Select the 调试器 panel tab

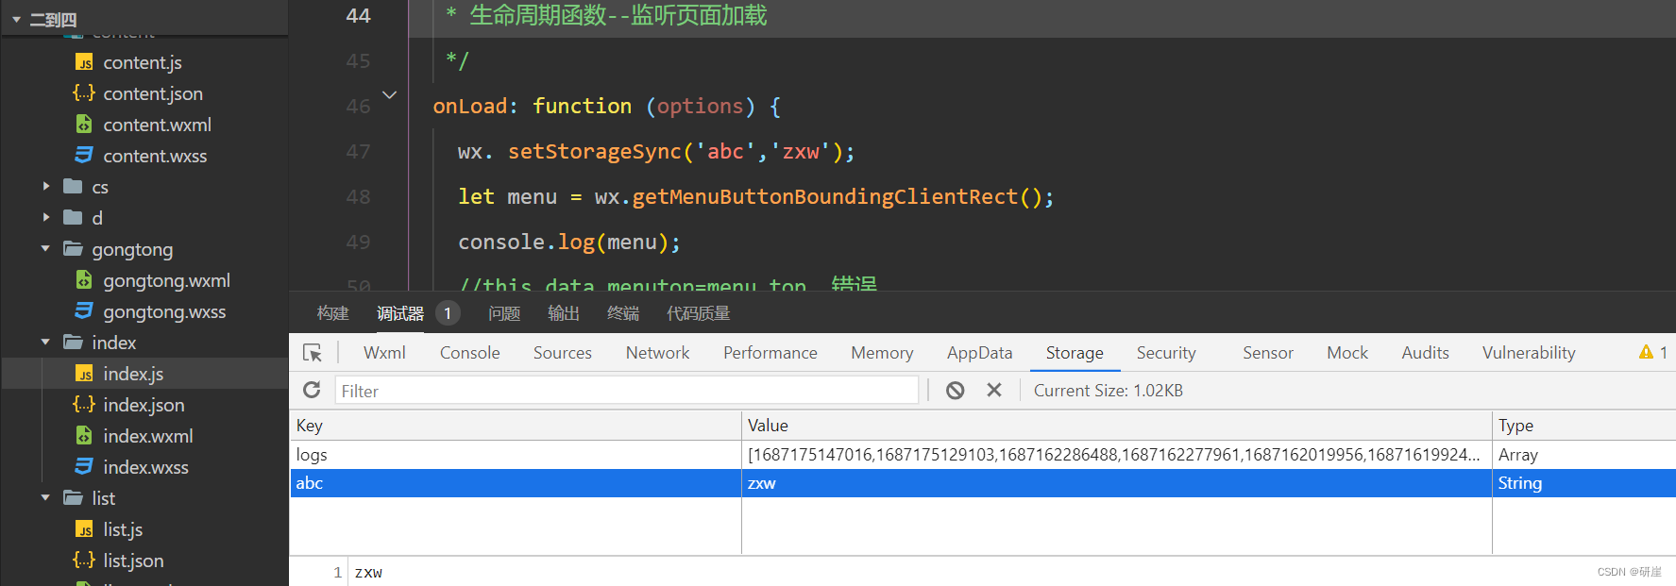pos(400,313)
